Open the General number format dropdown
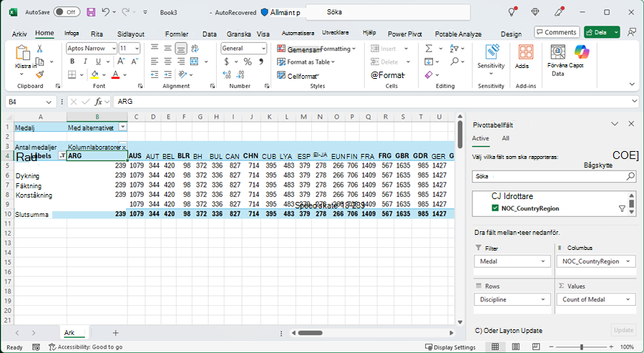 [x=263, y=49]
